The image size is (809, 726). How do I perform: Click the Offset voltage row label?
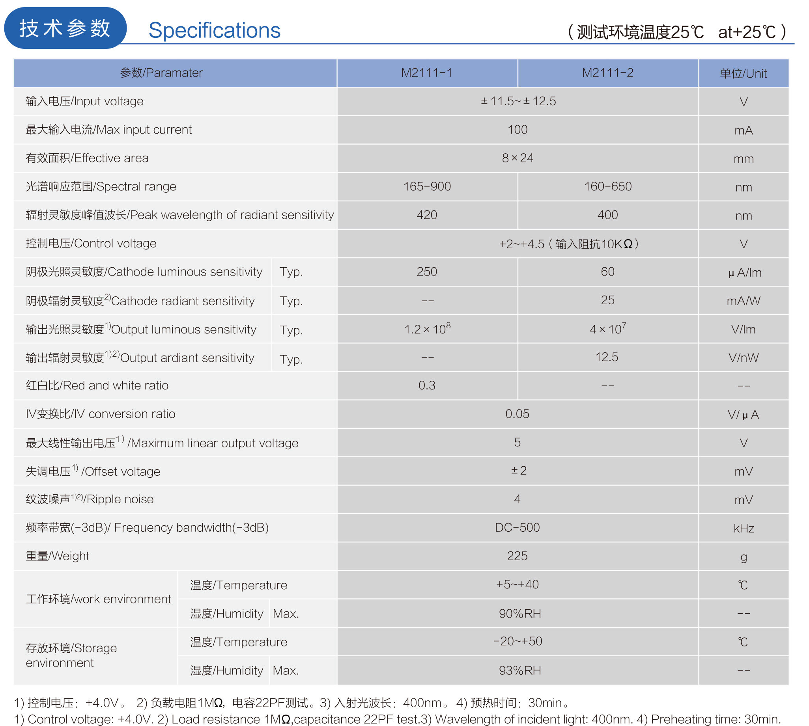click(x=93, y=471)
